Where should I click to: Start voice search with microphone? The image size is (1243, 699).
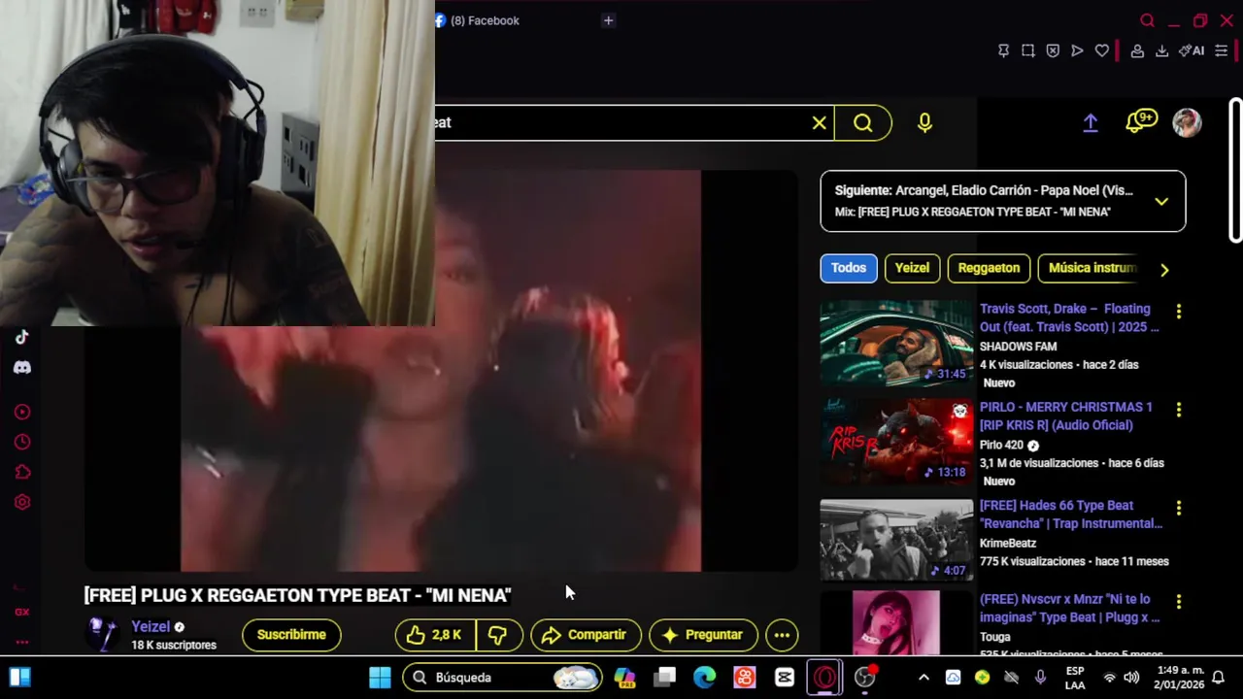click(x=924, y=123)
